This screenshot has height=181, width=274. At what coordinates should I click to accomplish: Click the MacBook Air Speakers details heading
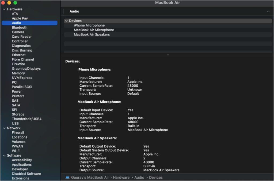tap(97, 138)
